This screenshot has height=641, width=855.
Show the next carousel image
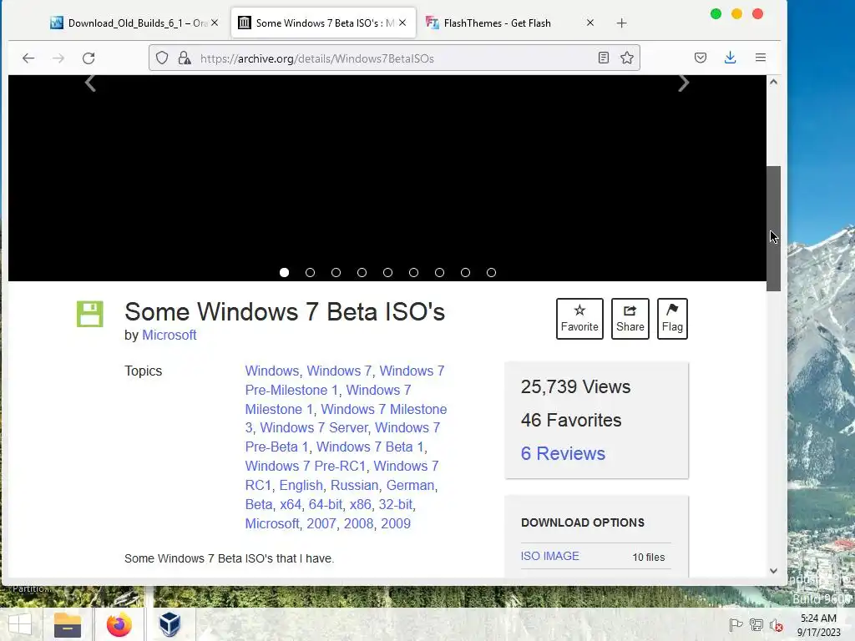click(683, 83)
